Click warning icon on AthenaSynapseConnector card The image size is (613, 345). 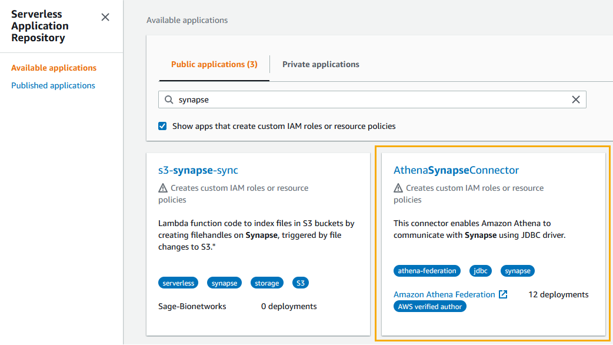(398, 188)
